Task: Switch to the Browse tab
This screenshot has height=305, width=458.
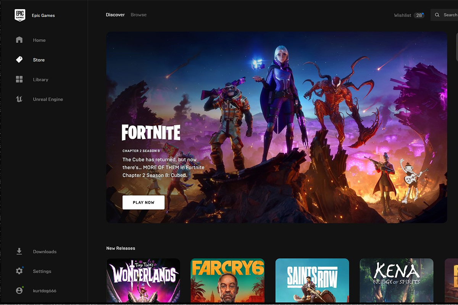Action: click(138, 14)
